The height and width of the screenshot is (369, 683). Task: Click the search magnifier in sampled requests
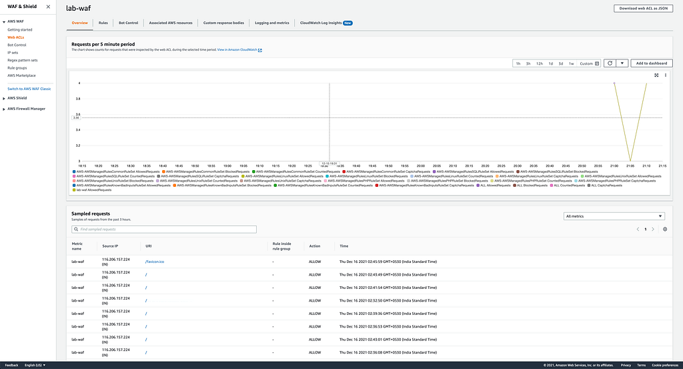pos(76,229)
